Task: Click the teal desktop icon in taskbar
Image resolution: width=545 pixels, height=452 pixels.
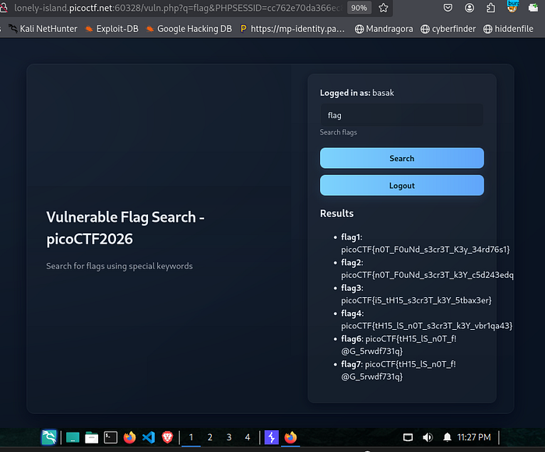Action: (x=72, y=437)
